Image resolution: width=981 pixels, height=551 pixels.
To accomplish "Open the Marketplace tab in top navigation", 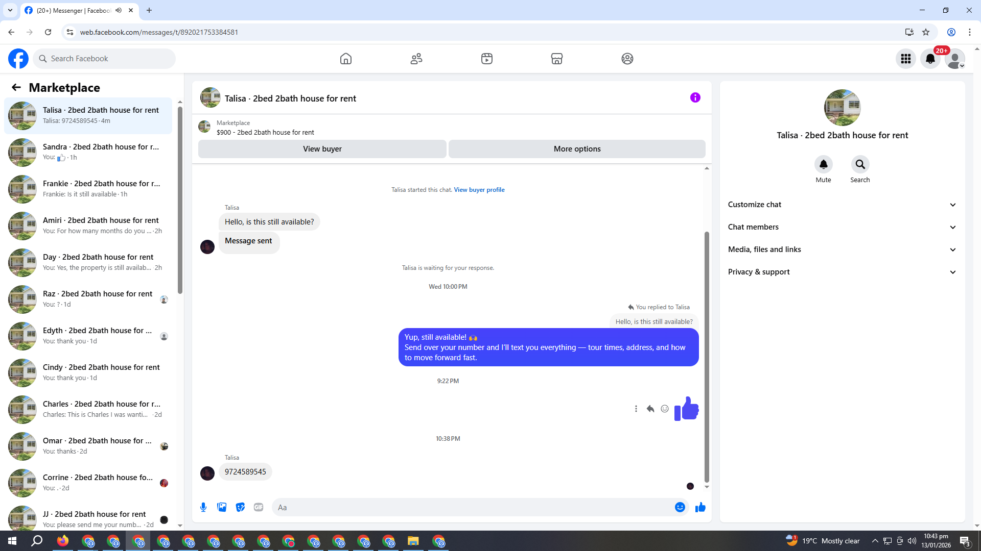I will point(556,59).
